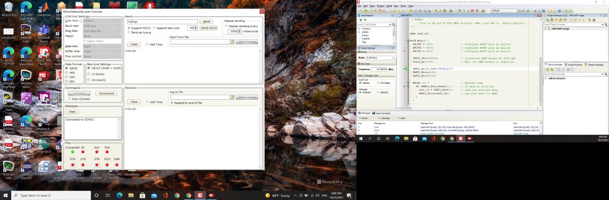Click the Save icon in mikroC toolbar
The width and height of the screenshot is (609, 200).
[416, 11]
